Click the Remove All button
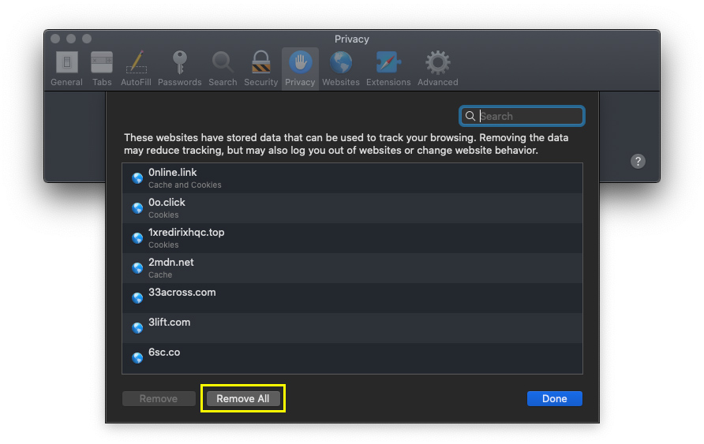The width and height of the screenshot is (704, 444). 243,398
